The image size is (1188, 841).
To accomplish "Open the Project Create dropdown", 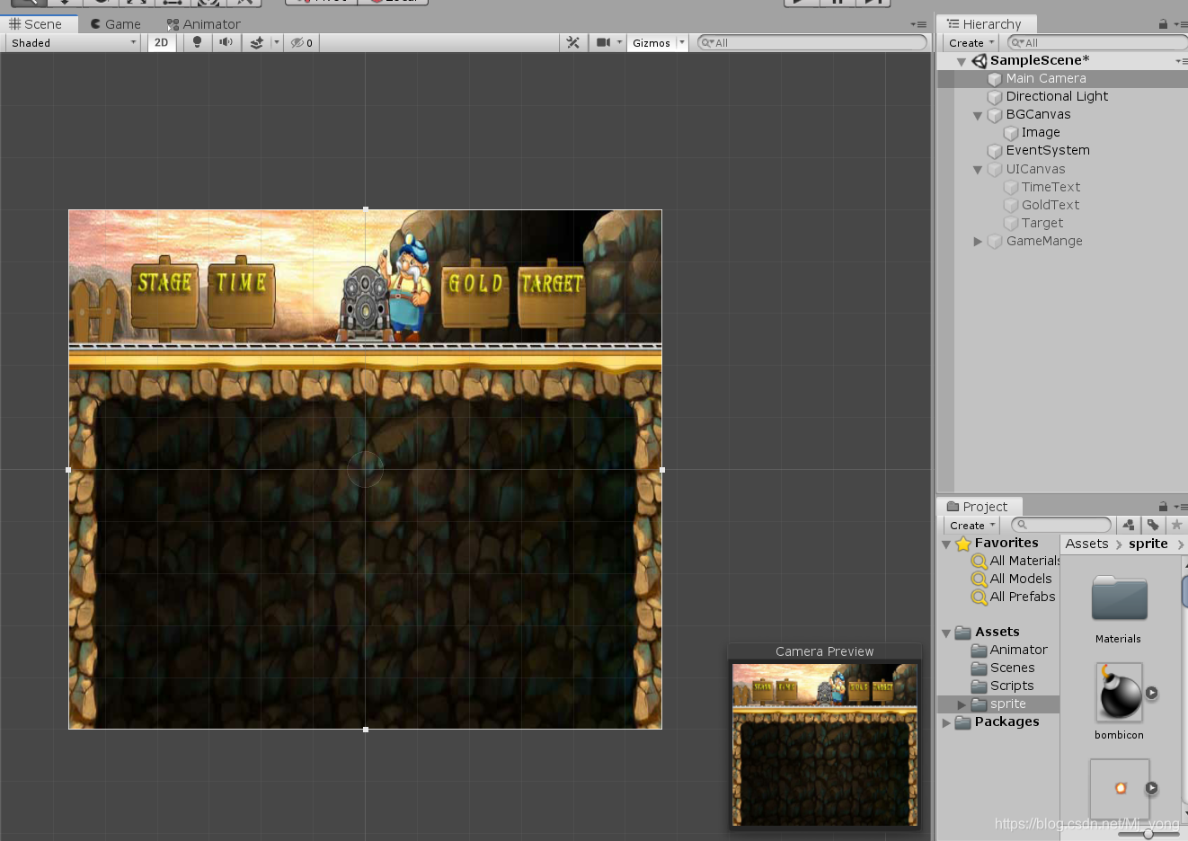I will pos(972,525).
